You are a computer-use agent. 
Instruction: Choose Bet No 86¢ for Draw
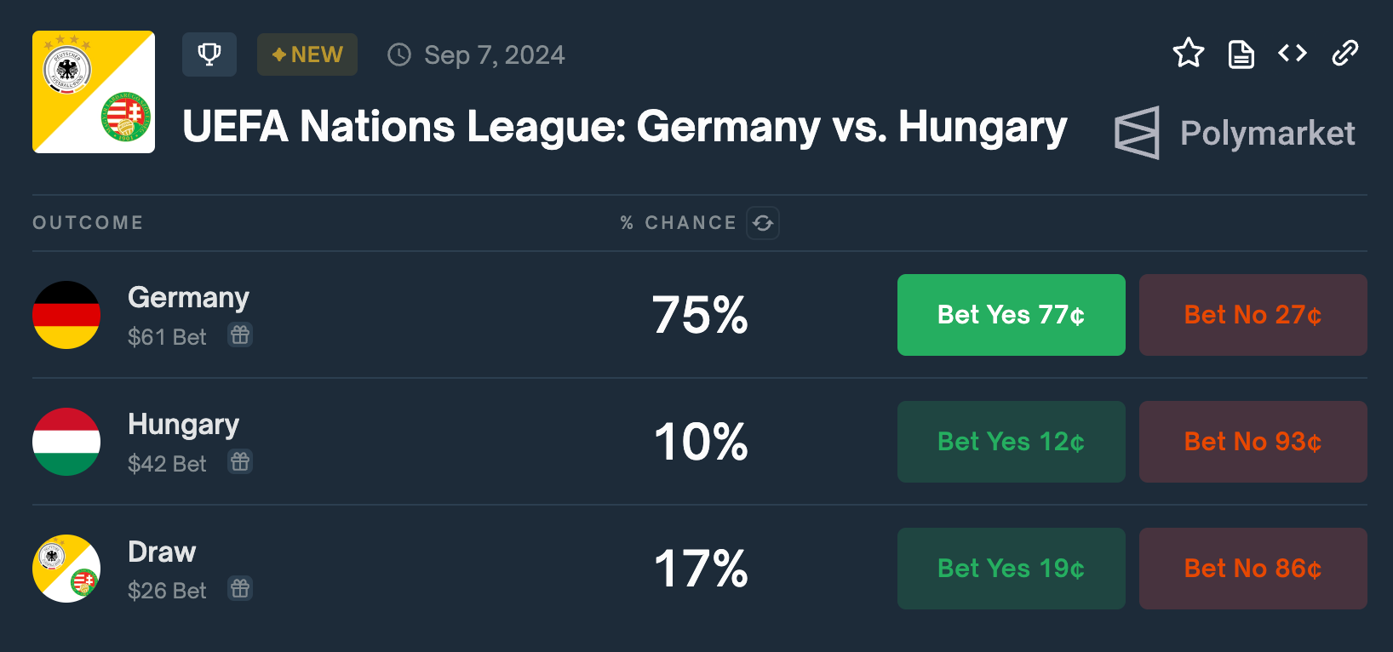1253,569
